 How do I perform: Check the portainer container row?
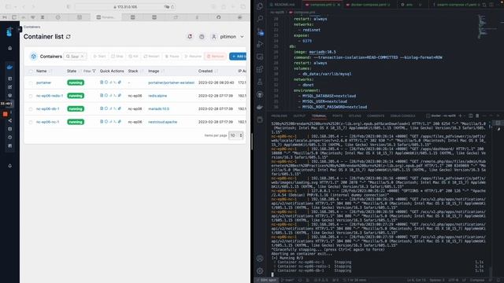31,83
